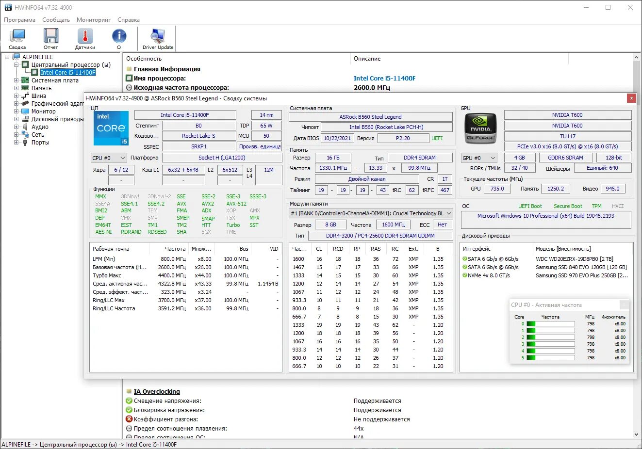Click status icon of WDC WD20EZRX drive
642x449 pixels.
464,259
